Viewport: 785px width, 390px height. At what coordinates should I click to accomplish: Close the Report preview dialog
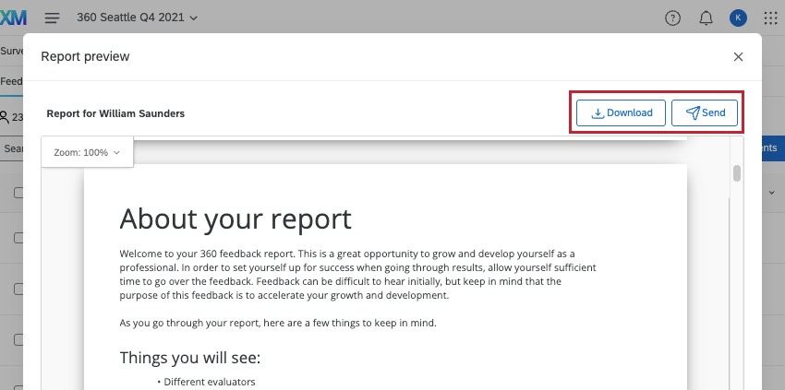coord(738,57)
